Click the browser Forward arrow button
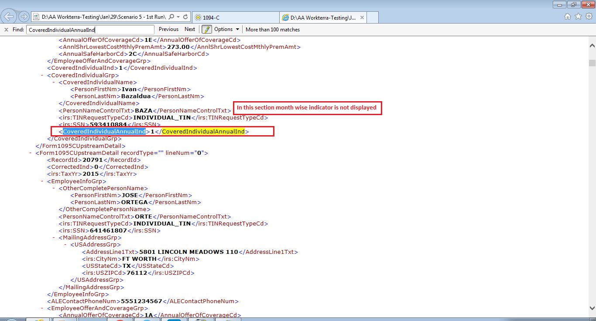The image size is (596, 321). 24,17
